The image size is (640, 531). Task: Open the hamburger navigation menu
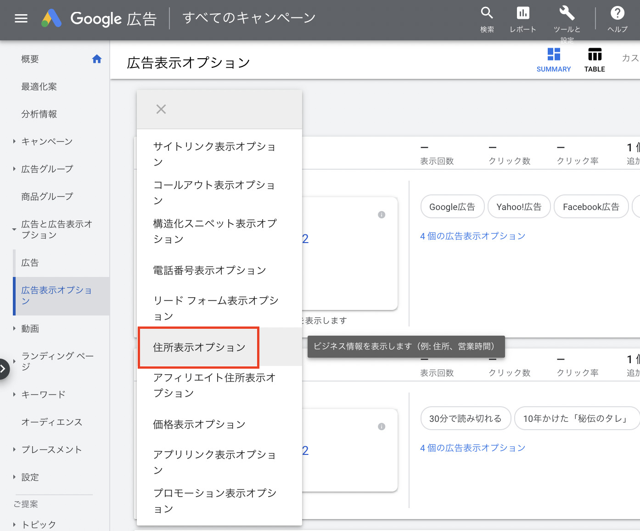pyautogui.click(x=21, y=18)
